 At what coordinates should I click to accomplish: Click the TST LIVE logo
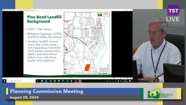(173, 13)
